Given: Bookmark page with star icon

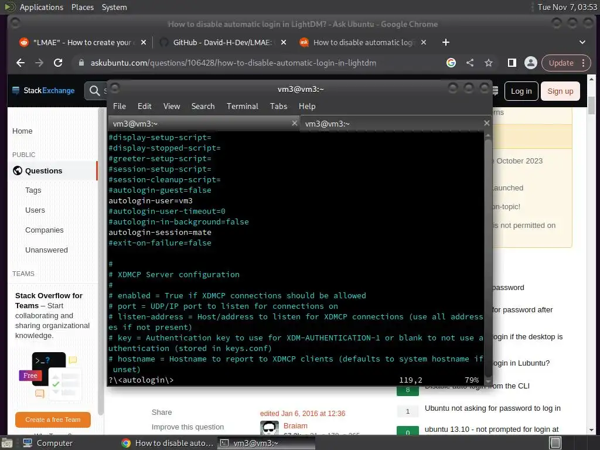Looking at the screenshot, I should pos(489,63).
